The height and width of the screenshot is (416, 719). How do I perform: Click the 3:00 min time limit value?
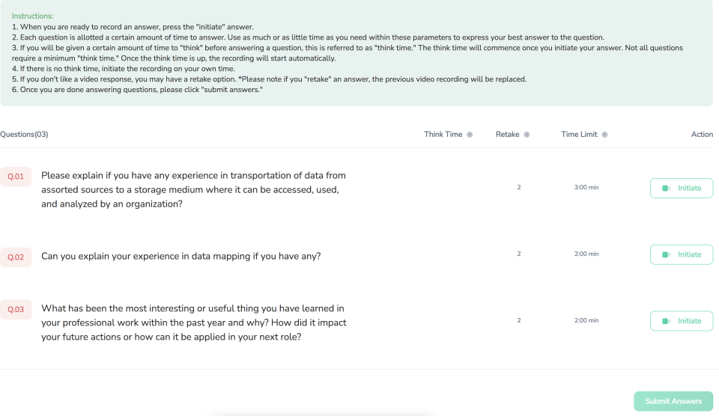click(586, 188)
